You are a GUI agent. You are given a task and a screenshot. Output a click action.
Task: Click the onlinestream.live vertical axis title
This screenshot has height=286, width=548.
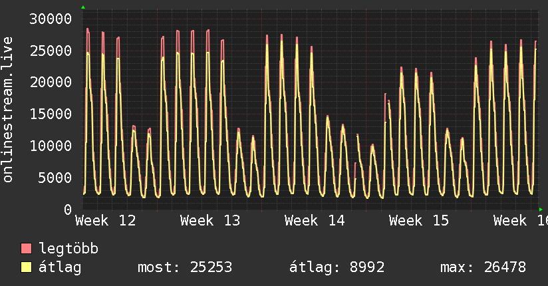pos(7,110)
